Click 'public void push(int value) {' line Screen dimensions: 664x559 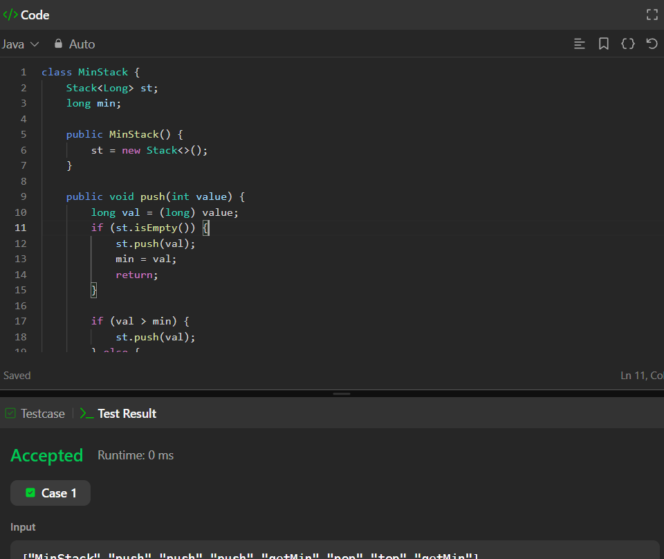click(x=156, y=196)
